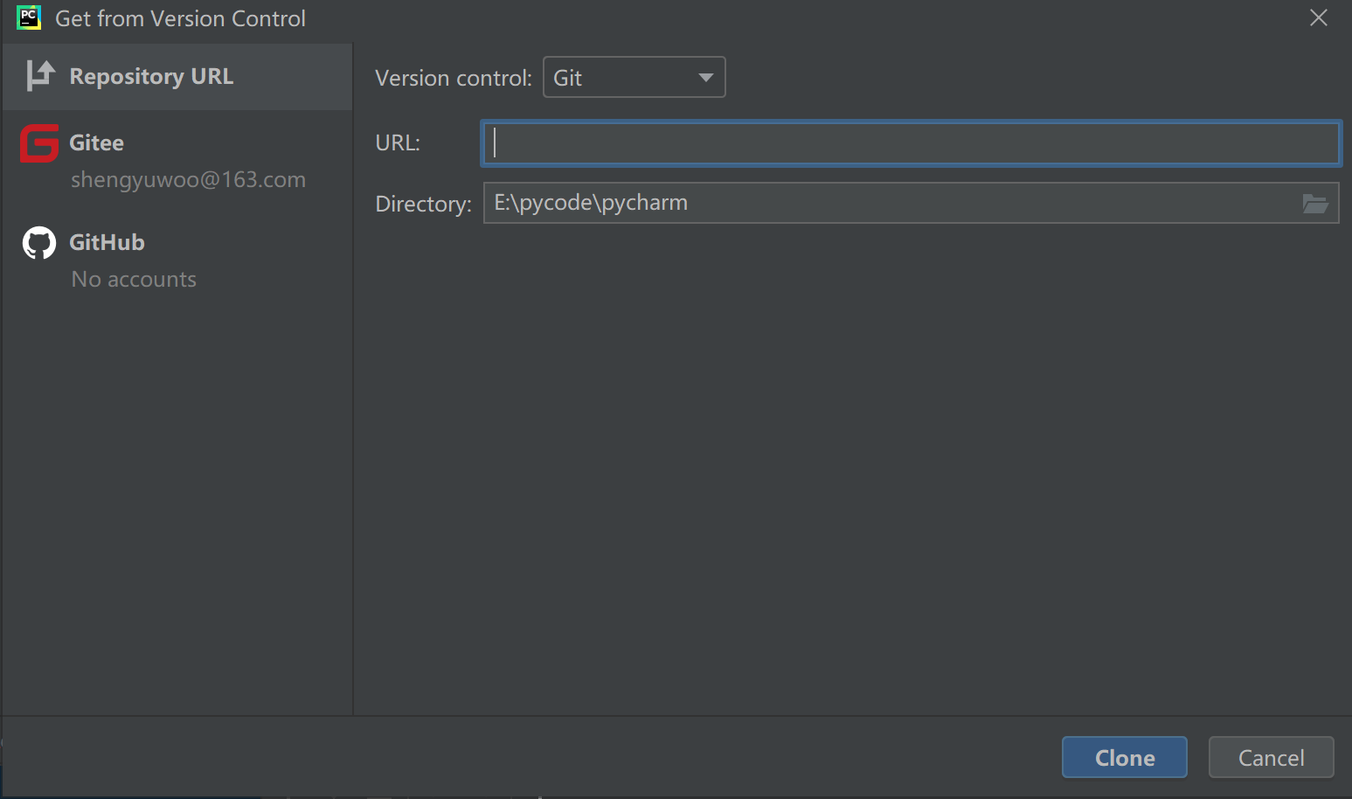Open directory browser via folder icon
This screenshot has height=799, width=1352.
coord(1314,204)
